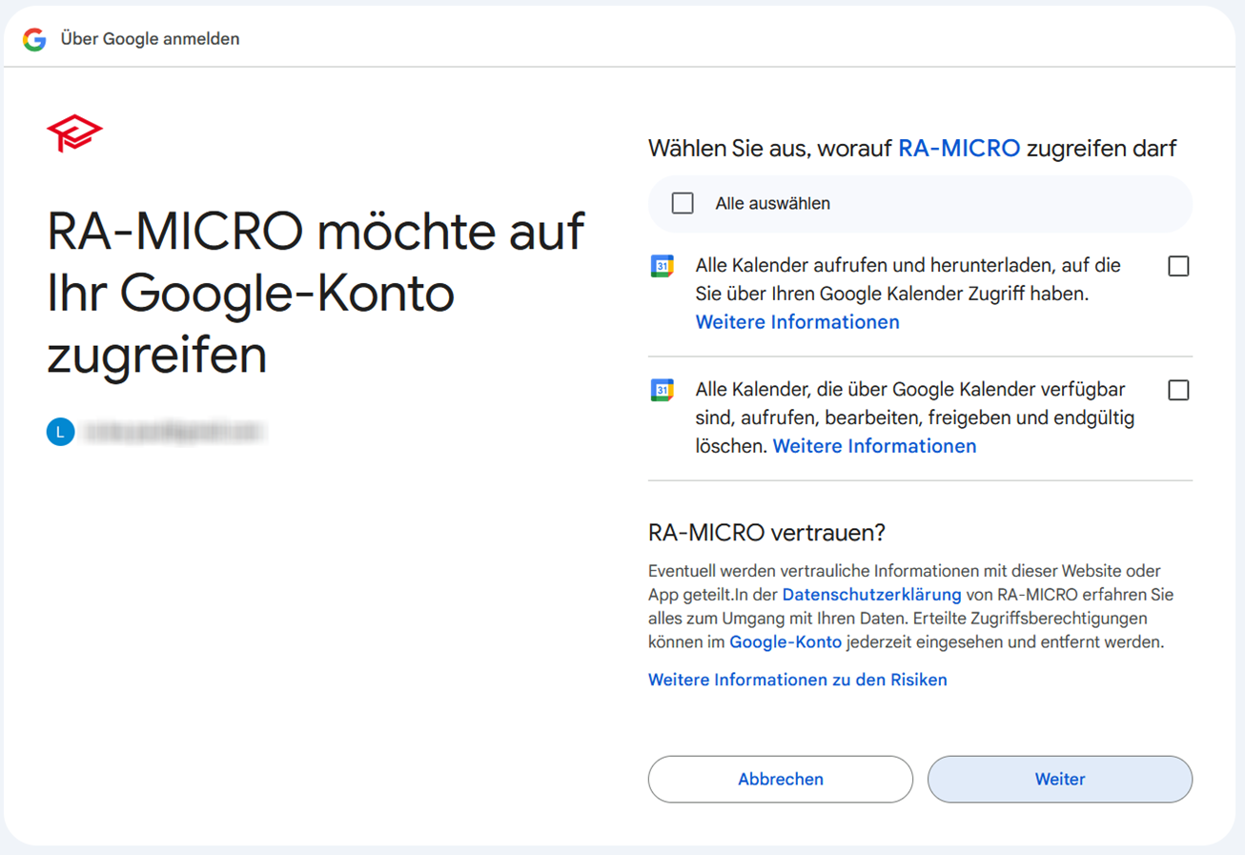Open 'Weitere Informationen' under download calendars permission
Image resolution: width=1245 pixels, height=855 pixels.
point(797,322)
